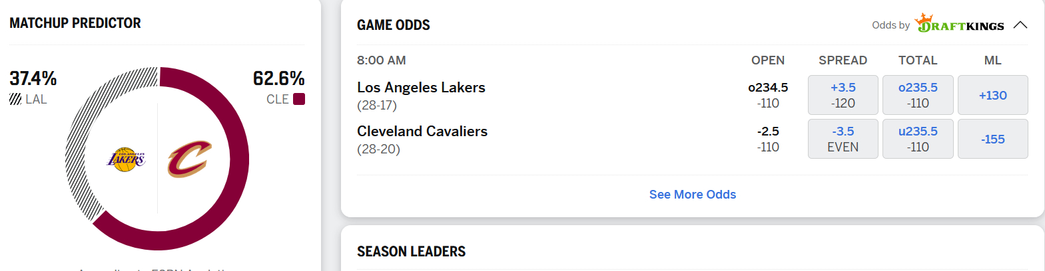The height and width of the screenshot is (271, 1045).
Task: Click the maroon CLE legend swatch
Action: (x=299, y=99)
